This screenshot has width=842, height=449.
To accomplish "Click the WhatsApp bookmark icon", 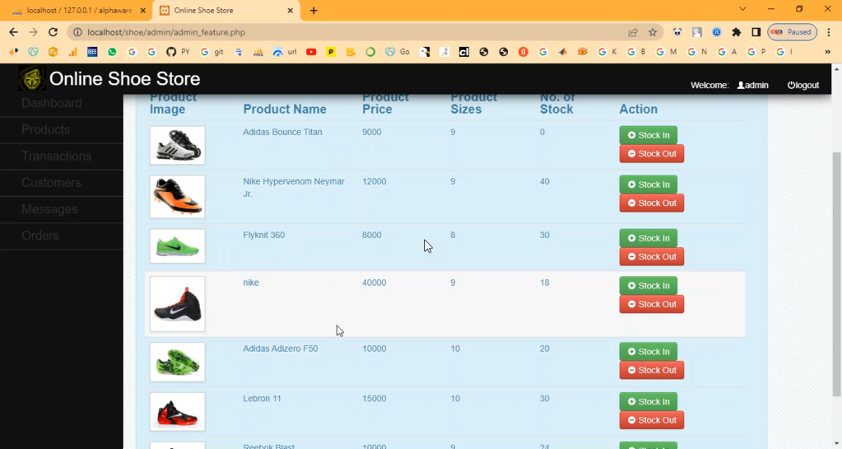I will pyautogui.click(x=112, y=52).
